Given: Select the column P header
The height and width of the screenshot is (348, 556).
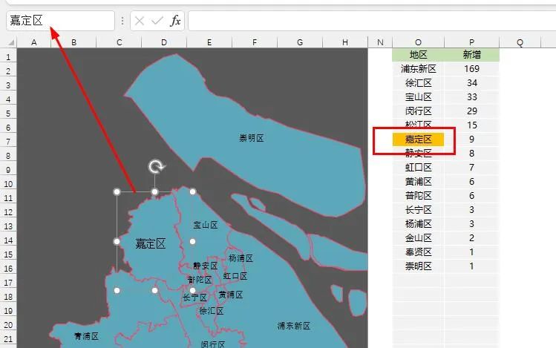Looking at the screenshot, I should [471, 42].
